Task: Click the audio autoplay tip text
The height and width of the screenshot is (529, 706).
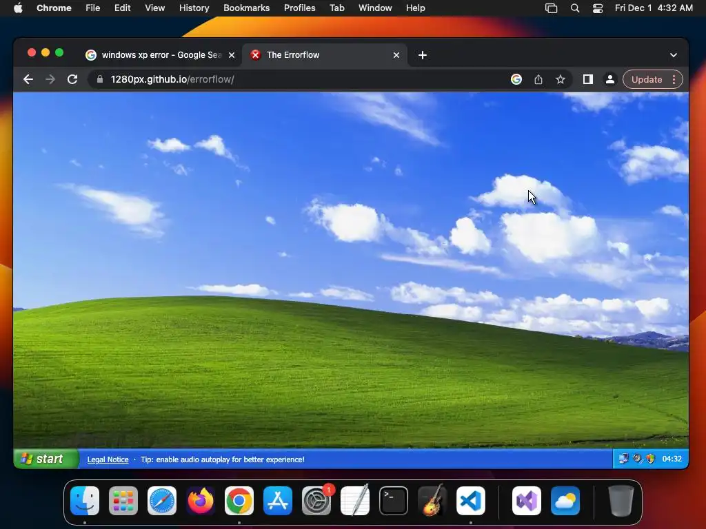Action: pyautogui.click(x=223, y=459)
